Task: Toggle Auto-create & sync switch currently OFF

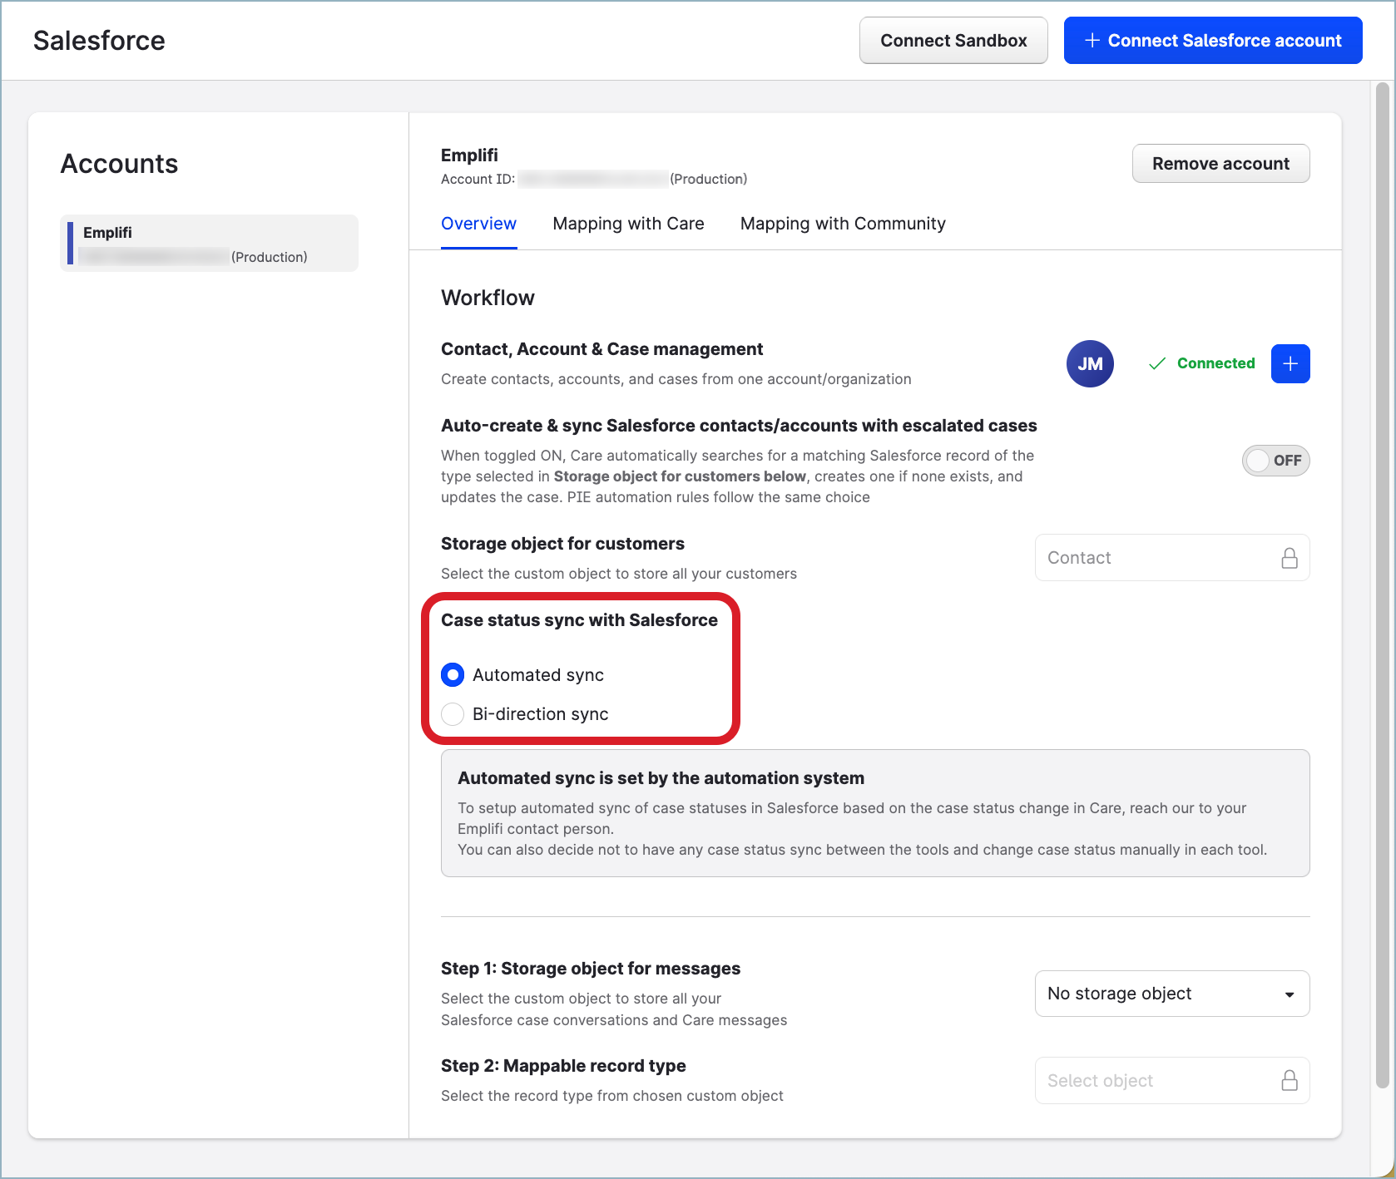Action: pyautogui.click(x=1275, y=461)
